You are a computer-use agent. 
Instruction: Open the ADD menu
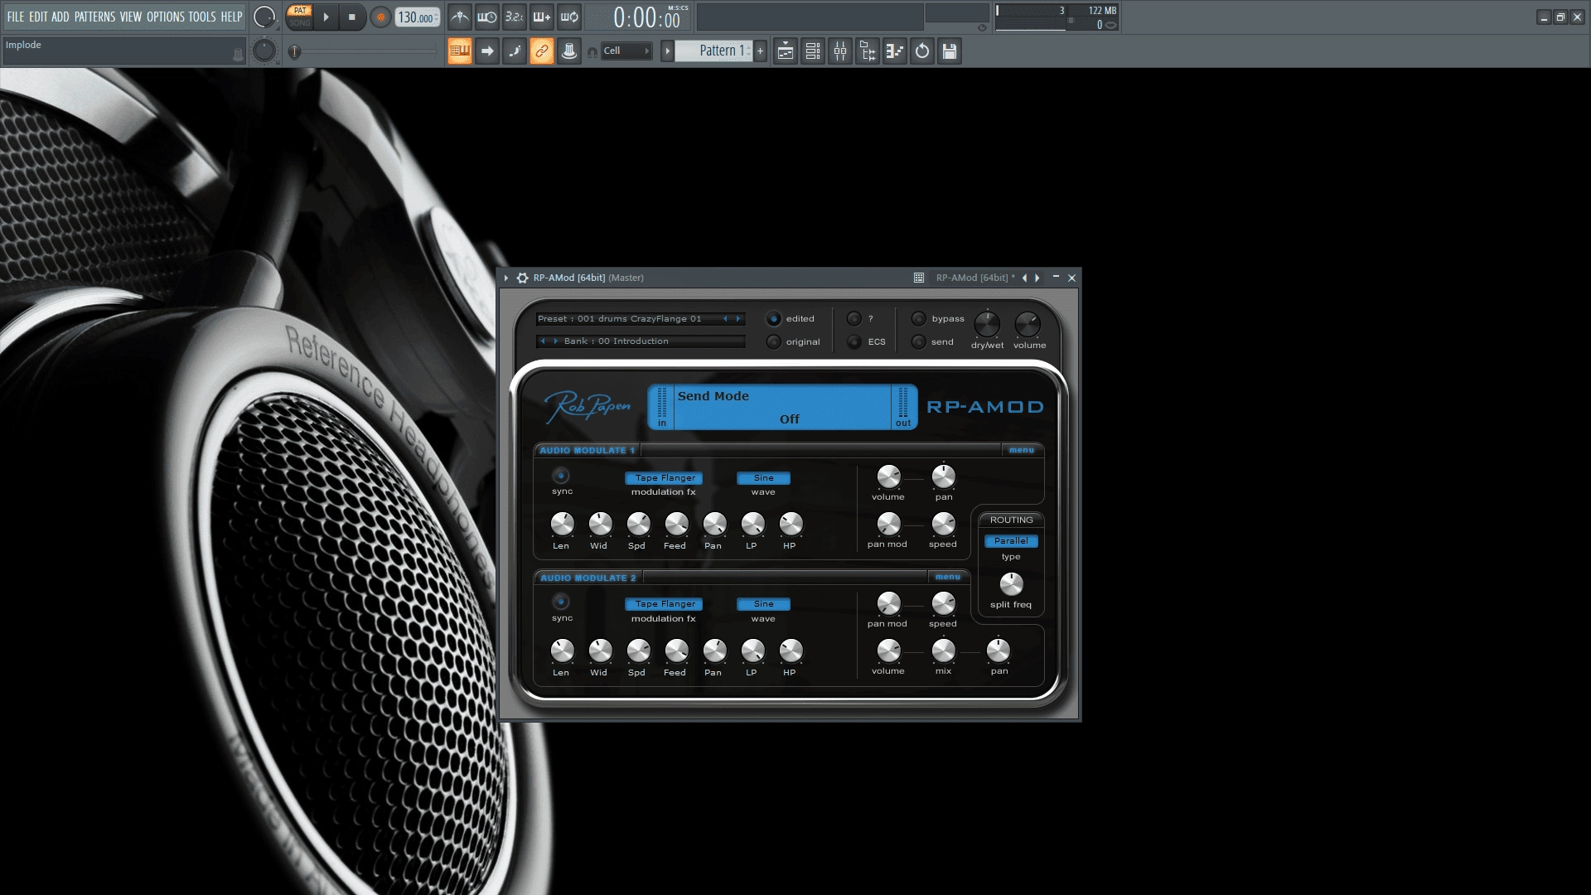click(x=60, y=17)
